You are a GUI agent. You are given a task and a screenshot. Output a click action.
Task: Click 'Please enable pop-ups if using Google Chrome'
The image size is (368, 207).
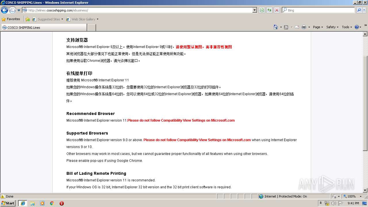[x=105, y=161]
